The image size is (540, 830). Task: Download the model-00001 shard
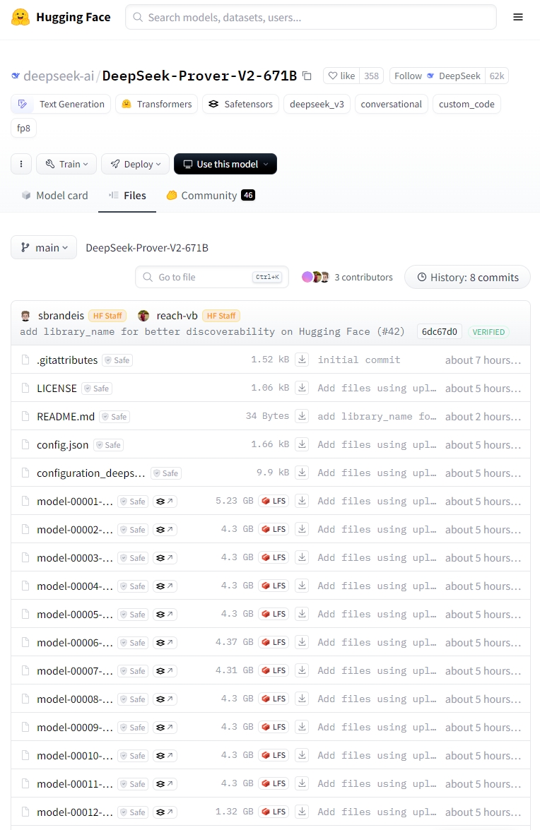(302, 501)
